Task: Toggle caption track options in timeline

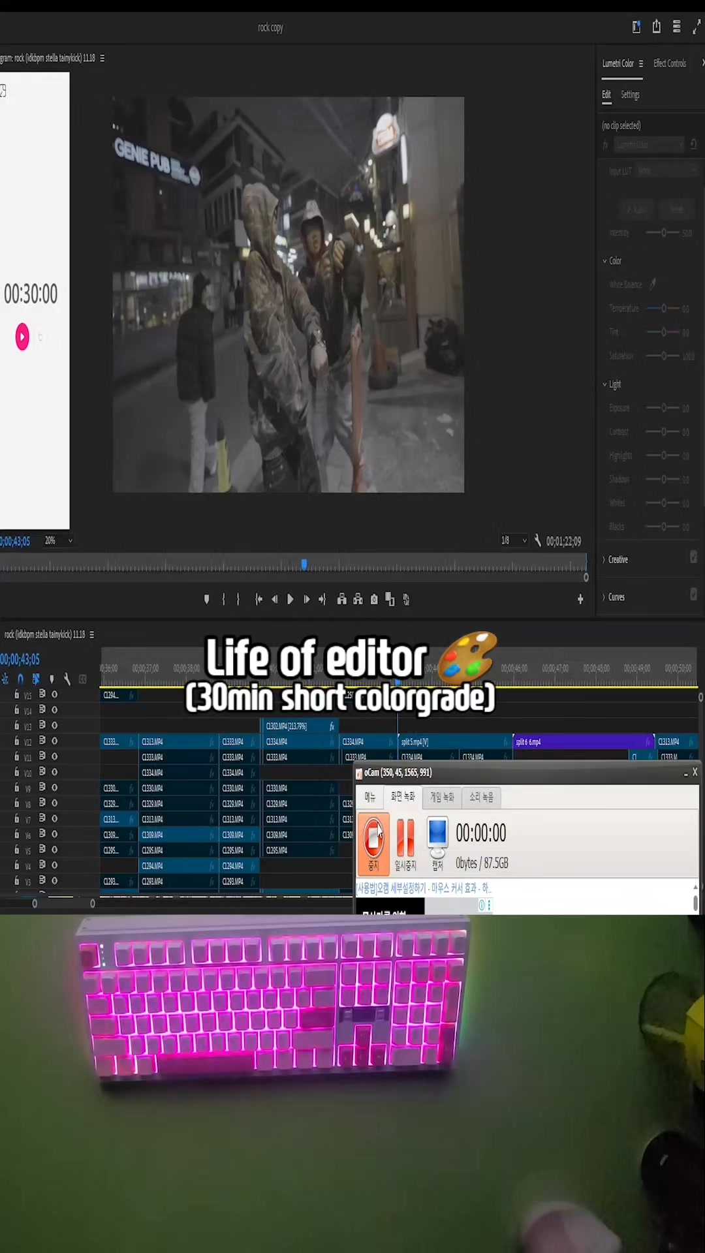Action: click(x=83, y=679)
